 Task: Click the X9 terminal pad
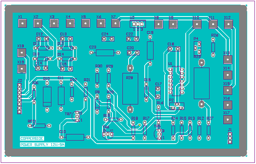(173, 25)
